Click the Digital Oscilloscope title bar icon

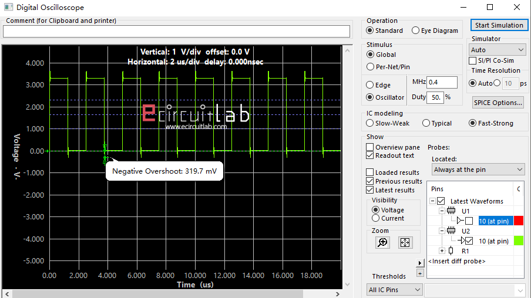click(8, 7)
